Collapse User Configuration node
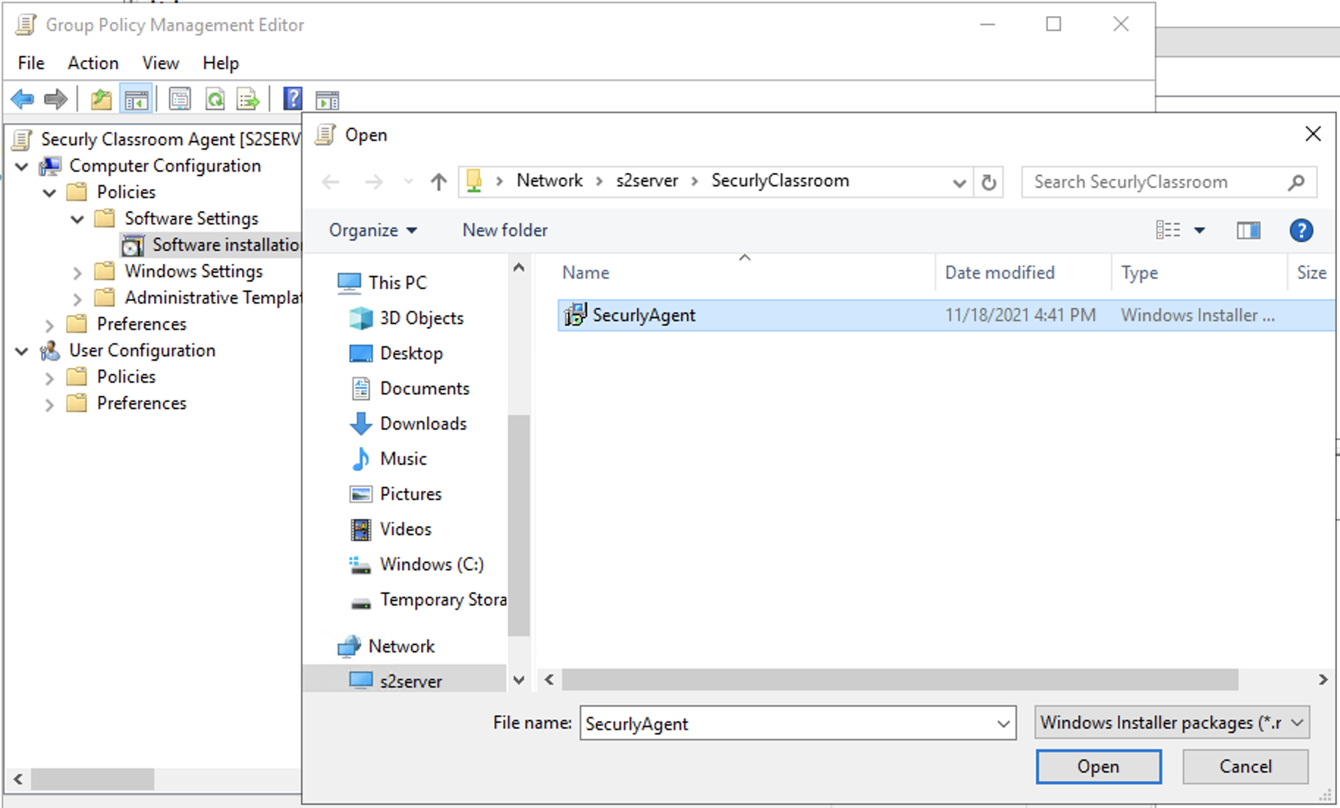 click(22, 351)
